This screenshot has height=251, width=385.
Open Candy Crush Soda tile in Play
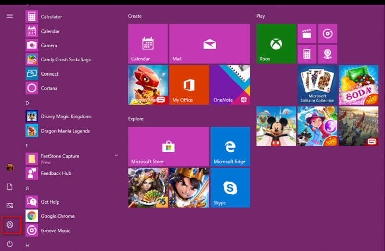[x=359, y=85]
